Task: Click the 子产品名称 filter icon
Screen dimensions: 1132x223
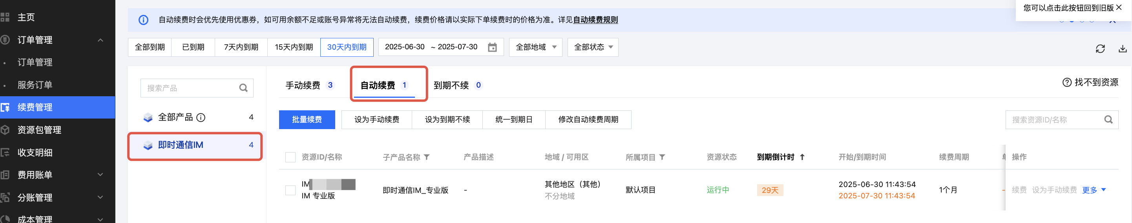Action: [x=427, y=157]
